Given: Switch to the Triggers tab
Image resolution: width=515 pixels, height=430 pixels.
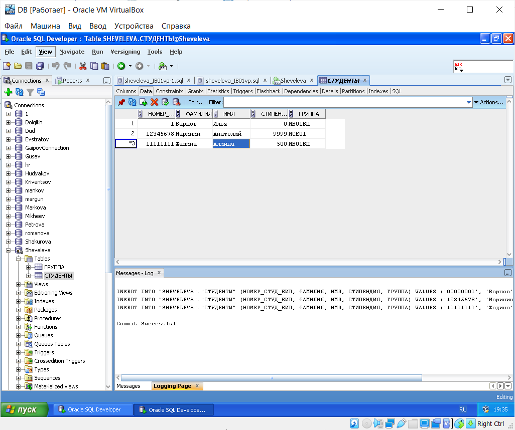Looking at the screenshot, I should click(243, 91).
